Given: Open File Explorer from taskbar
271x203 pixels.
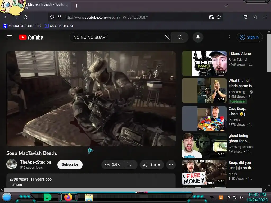Looking at the screenshot, I should (89, 197).
